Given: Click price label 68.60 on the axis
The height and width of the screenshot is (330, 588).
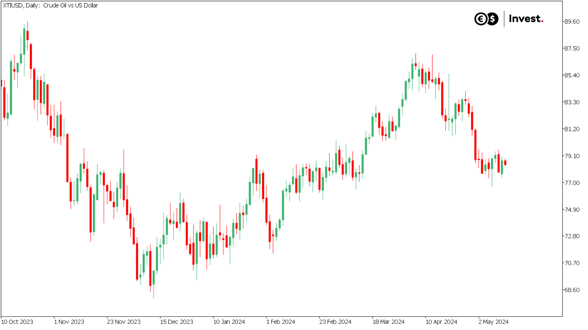Looking at the screenshot, I should (x=572, y=290).
